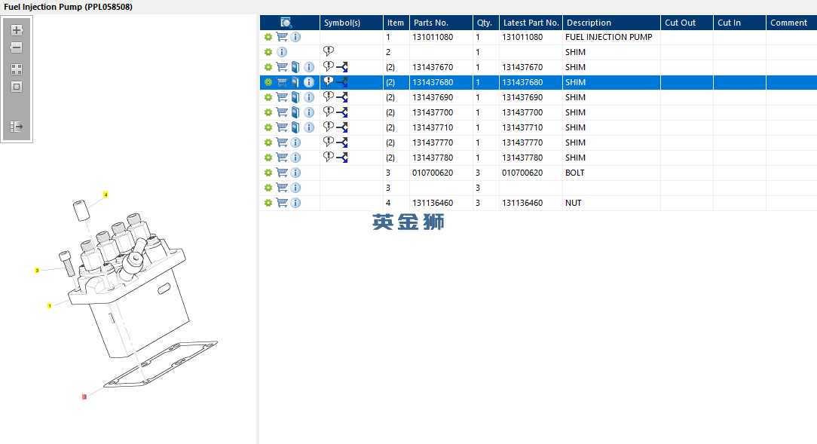Image resolution: width=817 pixels, height=444 pixels.
Task: Click red callout 2 on gasket
Action: coord(84,397)
